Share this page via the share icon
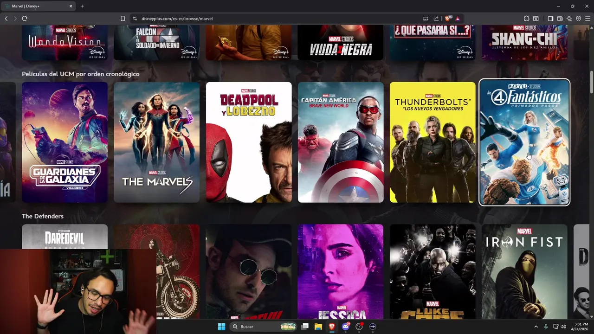Viewport: 594px width, 334px height. [x=436, y=19]
